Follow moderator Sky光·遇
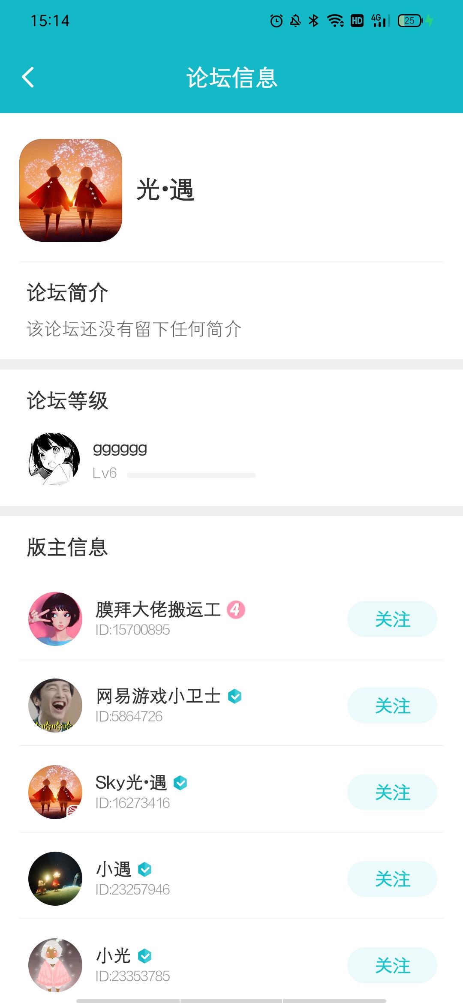This screenshot has height=1003, width=463. [392, 792]
